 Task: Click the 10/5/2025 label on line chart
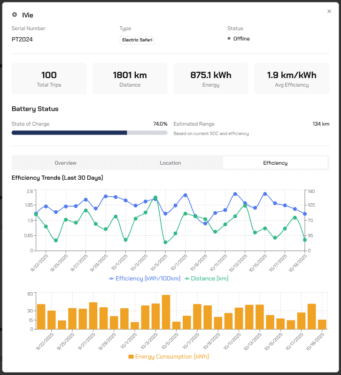[x=159, y=263]
